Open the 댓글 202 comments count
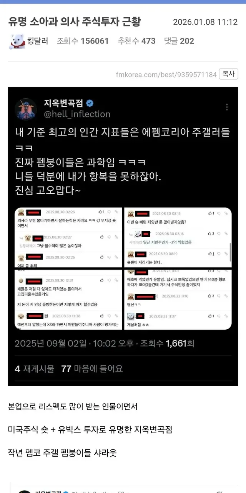246x493 pixels. pyautogui.click(x=179, y=41)
